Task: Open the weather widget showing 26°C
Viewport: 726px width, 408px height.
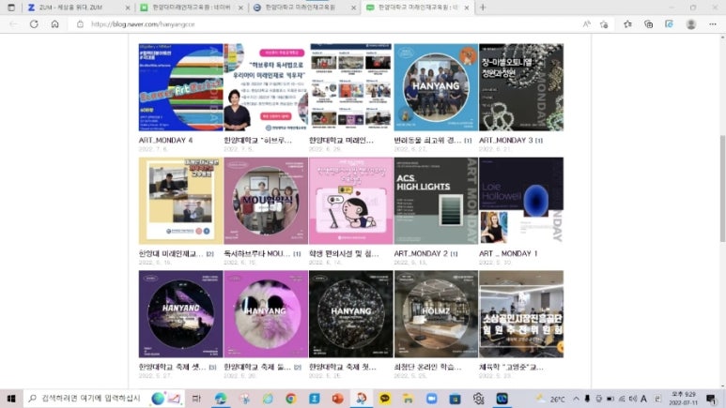Action: (550, 399)
